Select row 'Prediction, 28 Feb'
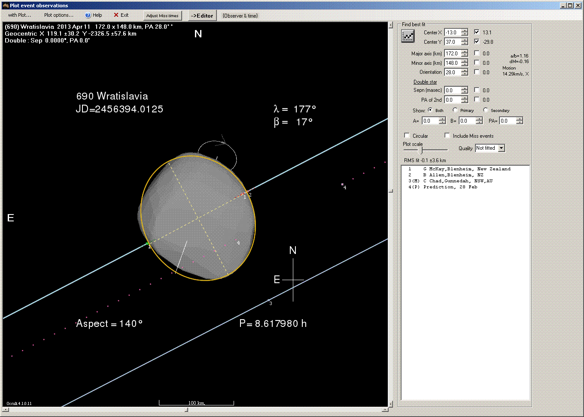 pos(465,187)
